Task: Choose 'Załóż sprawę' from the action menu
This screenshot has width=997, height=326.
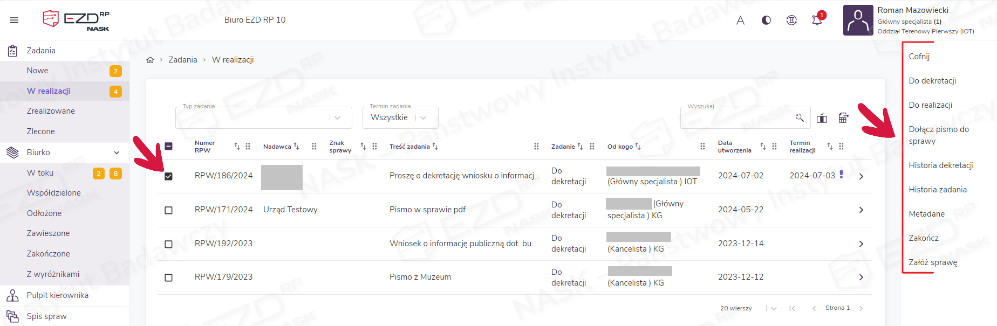Action: tap(933, 262)
